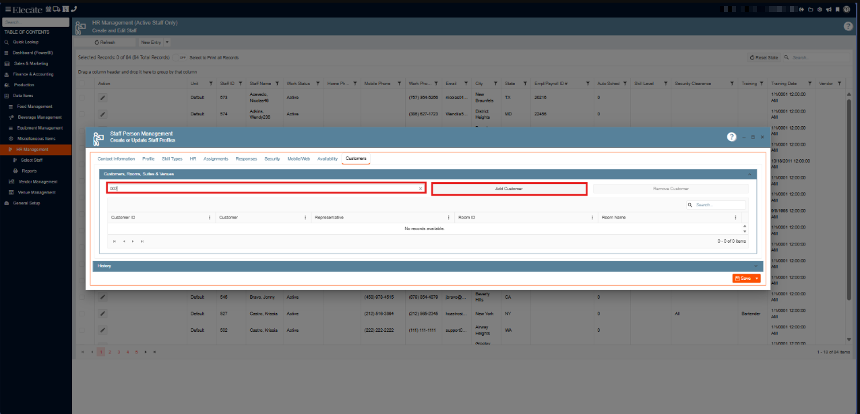Click the delivery truck icon in header
The width and height of the screenshot is (860, 414).
[x=57, y=9]
